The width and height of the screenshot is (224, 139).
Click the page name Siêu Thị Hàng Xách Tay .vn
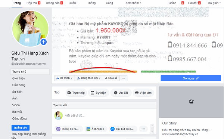[x=30, y=56]
